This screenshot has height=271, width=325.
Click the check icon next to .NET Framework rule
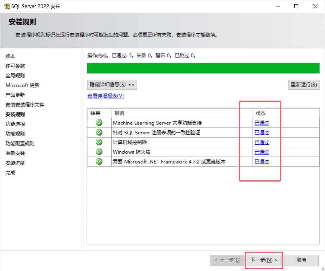99,162
